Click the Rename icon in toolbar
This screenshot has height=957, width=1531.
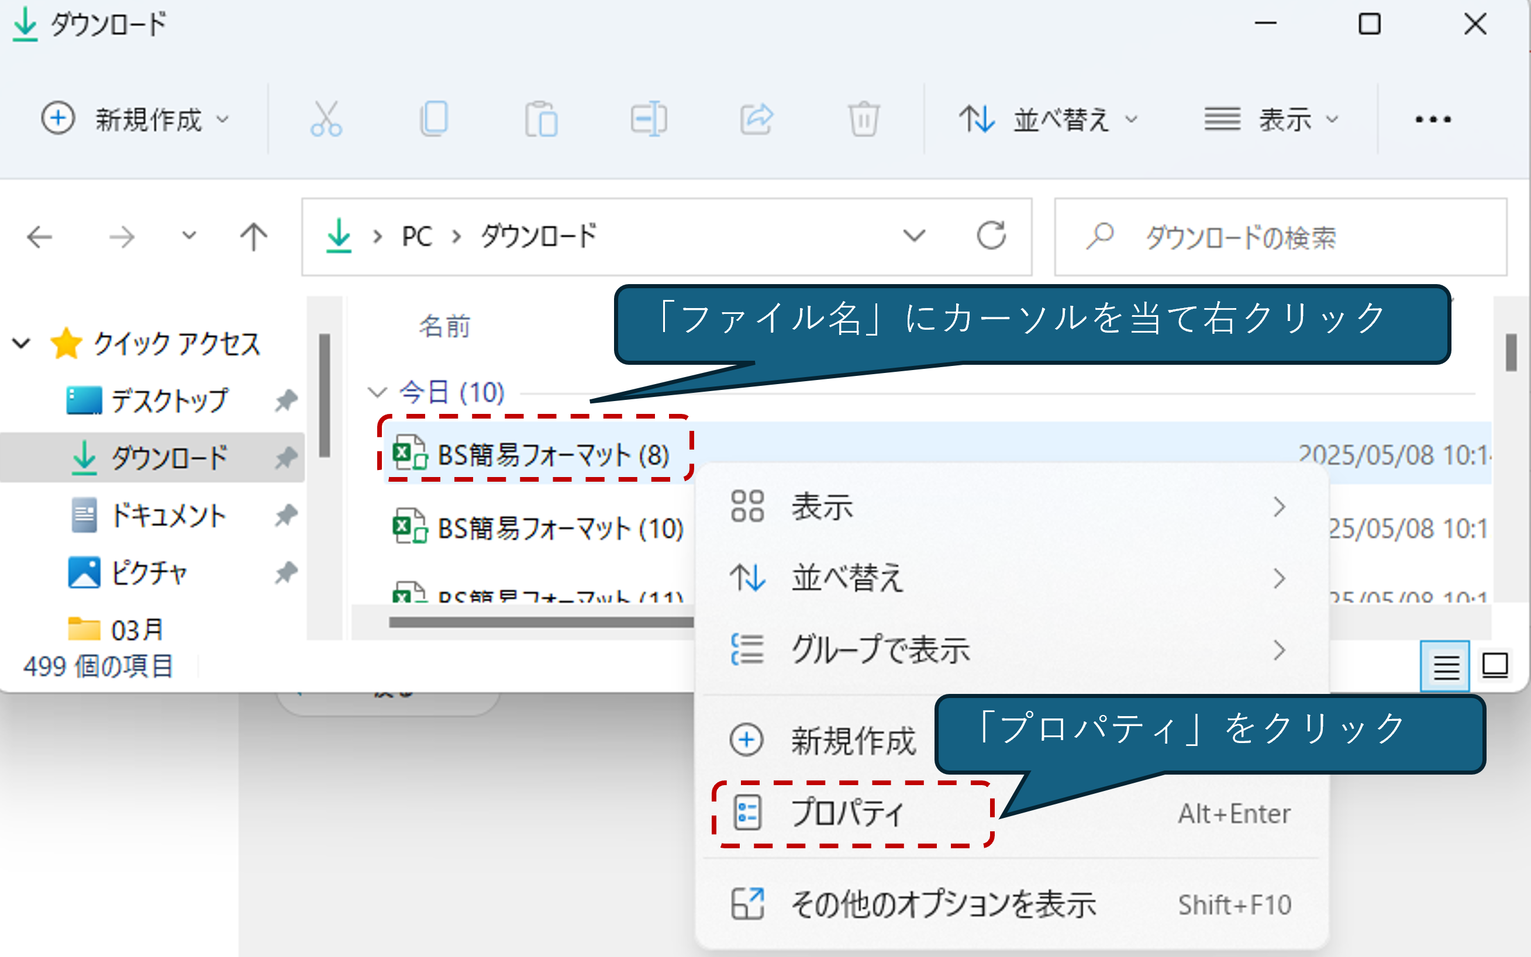[x=649, y=119]
